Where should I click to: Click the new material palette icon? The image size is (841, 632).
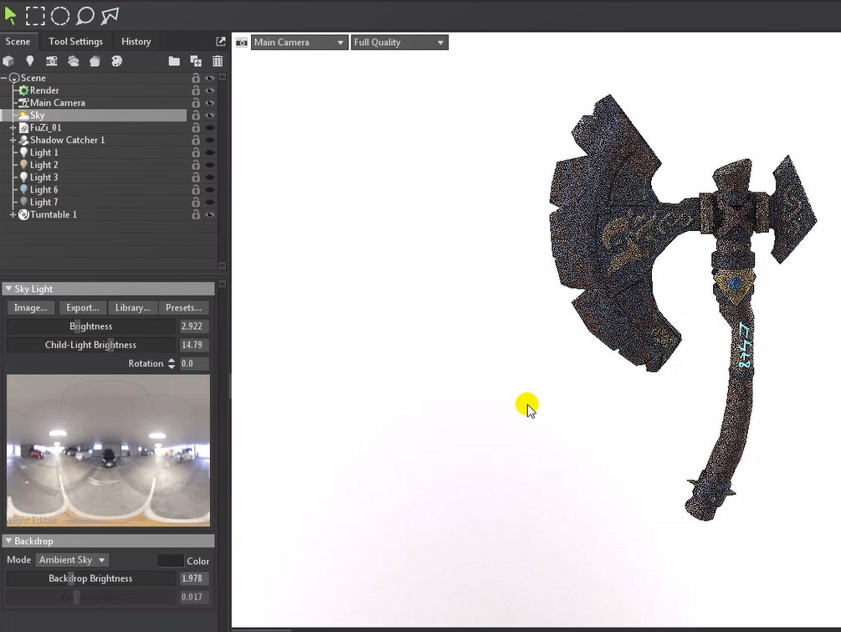(x=117, y=61)
